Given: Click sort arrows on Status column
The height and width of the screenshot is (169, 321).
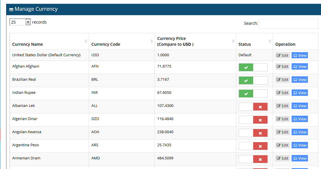Looking at the screenshot, I should pos(270,41).
